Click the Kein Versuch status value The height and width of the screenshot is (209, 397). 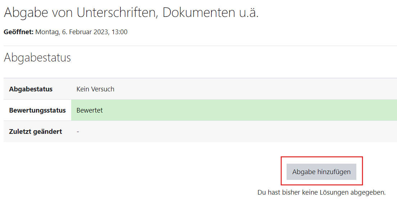point(95,89)
